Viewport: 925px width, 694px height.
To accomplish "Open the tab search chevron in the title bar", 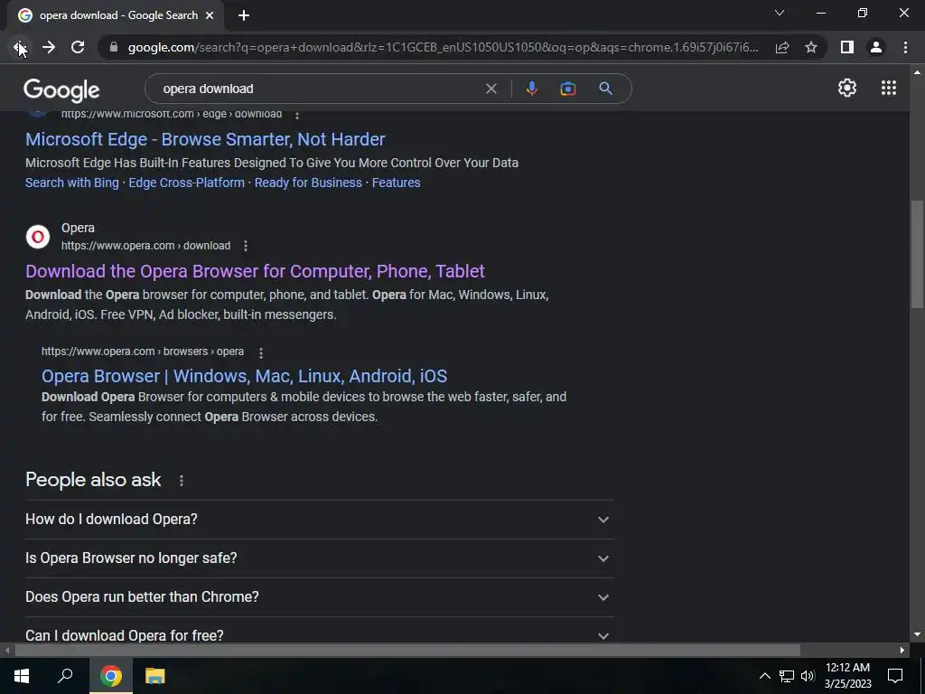I will coord(780,13).
